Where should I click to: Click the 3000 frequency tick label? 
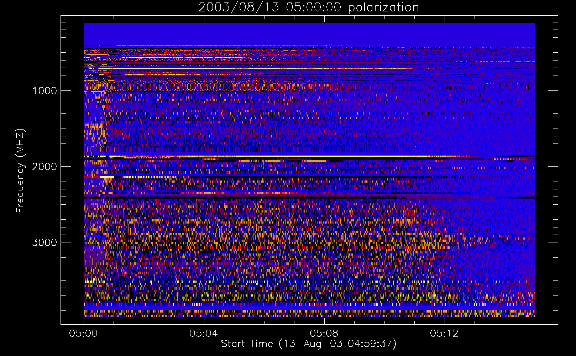pos(44,242)
